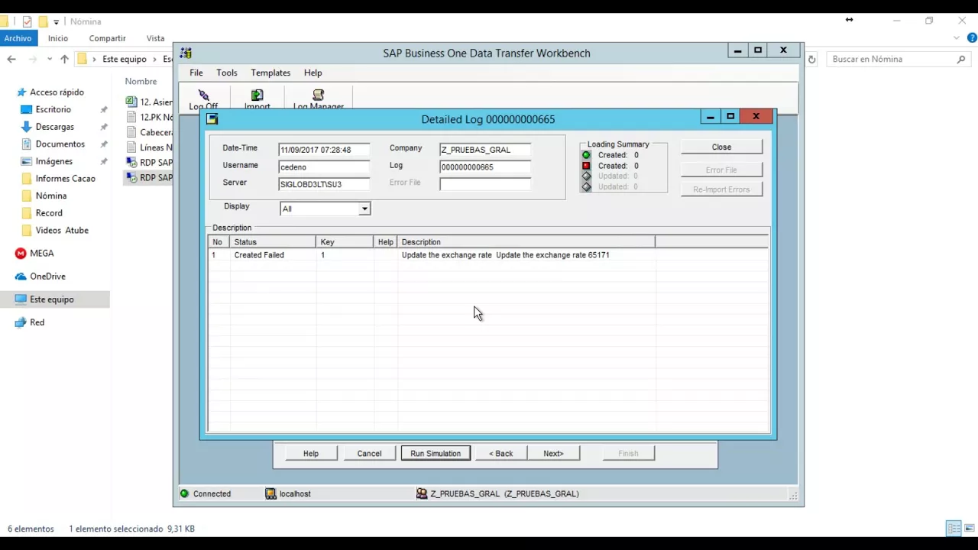Screen dimensions: 978x550
Task: Open the Templates menu in Workbench
Action: [270, 73]
